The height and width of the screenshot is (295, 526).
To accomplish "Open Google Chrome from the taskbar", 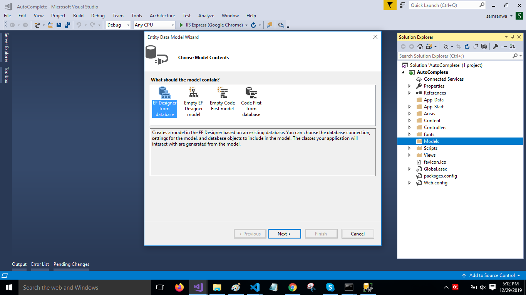I will coord(292,287).
